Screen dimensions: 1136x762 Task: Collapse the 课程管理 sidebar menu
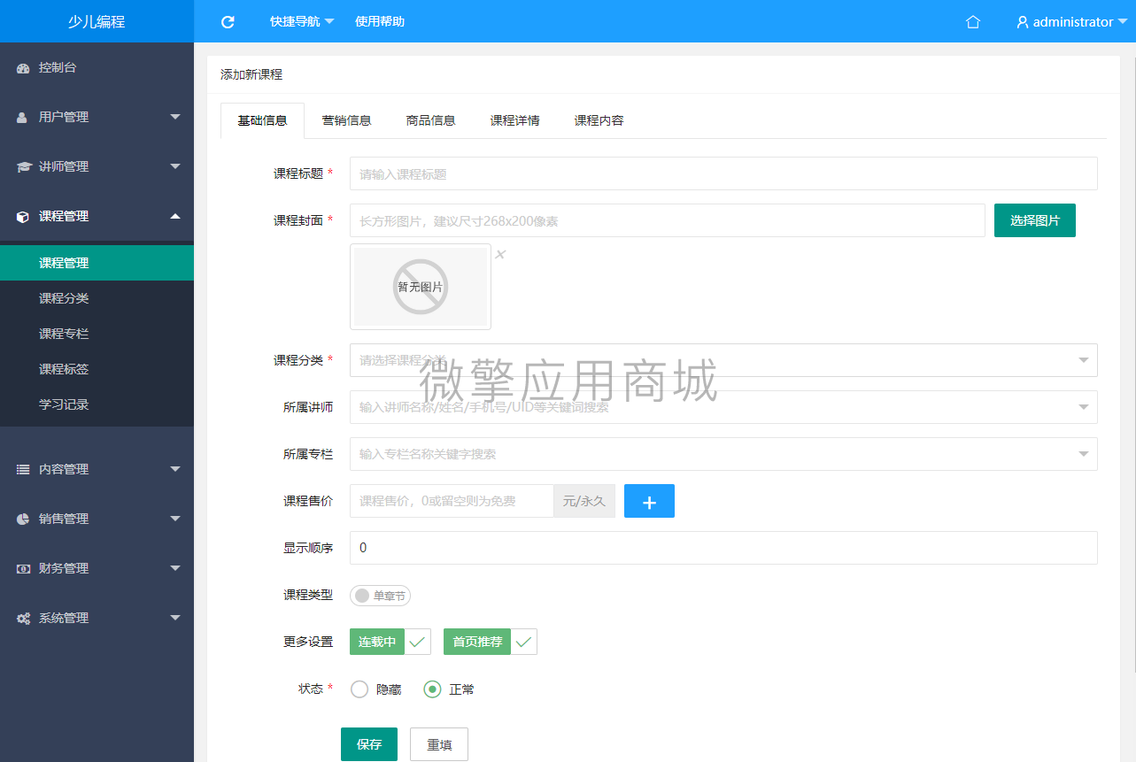(x=175, y=216)
